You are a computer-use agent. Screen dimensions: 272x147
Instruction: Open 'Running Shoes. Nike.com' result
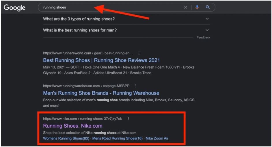pos(73,126)
